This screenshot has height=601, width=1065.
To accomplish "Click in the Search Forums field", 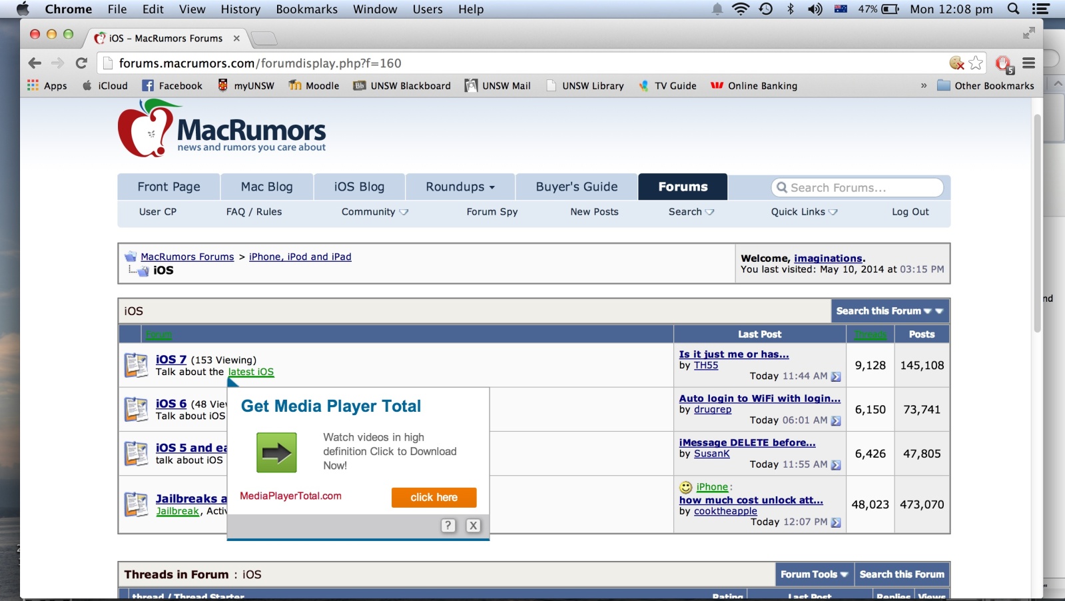I will [x=858, y=188].
